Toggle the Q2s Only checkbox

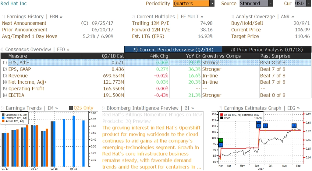click(x=71, y=108)
